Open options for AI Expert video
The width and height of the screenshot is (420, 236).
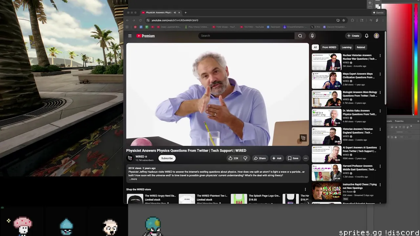380,148
